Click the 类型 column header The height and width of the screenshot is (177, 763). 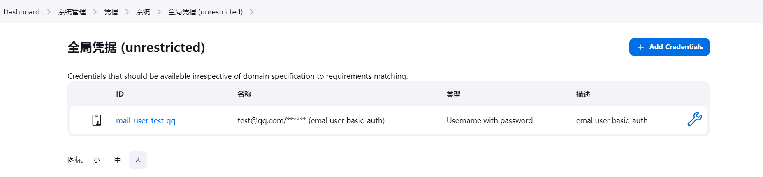tap(453, 94)
